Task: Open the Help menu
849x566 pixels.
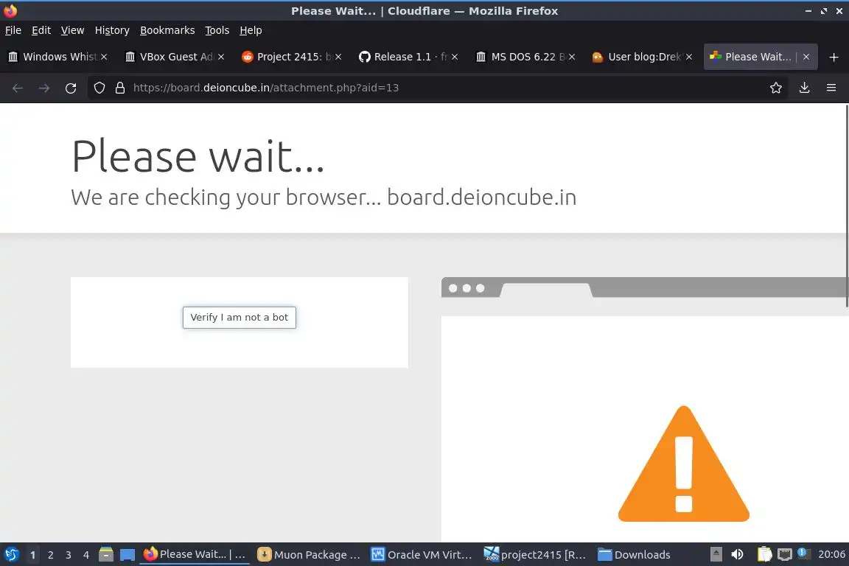Action: (251, 30)
